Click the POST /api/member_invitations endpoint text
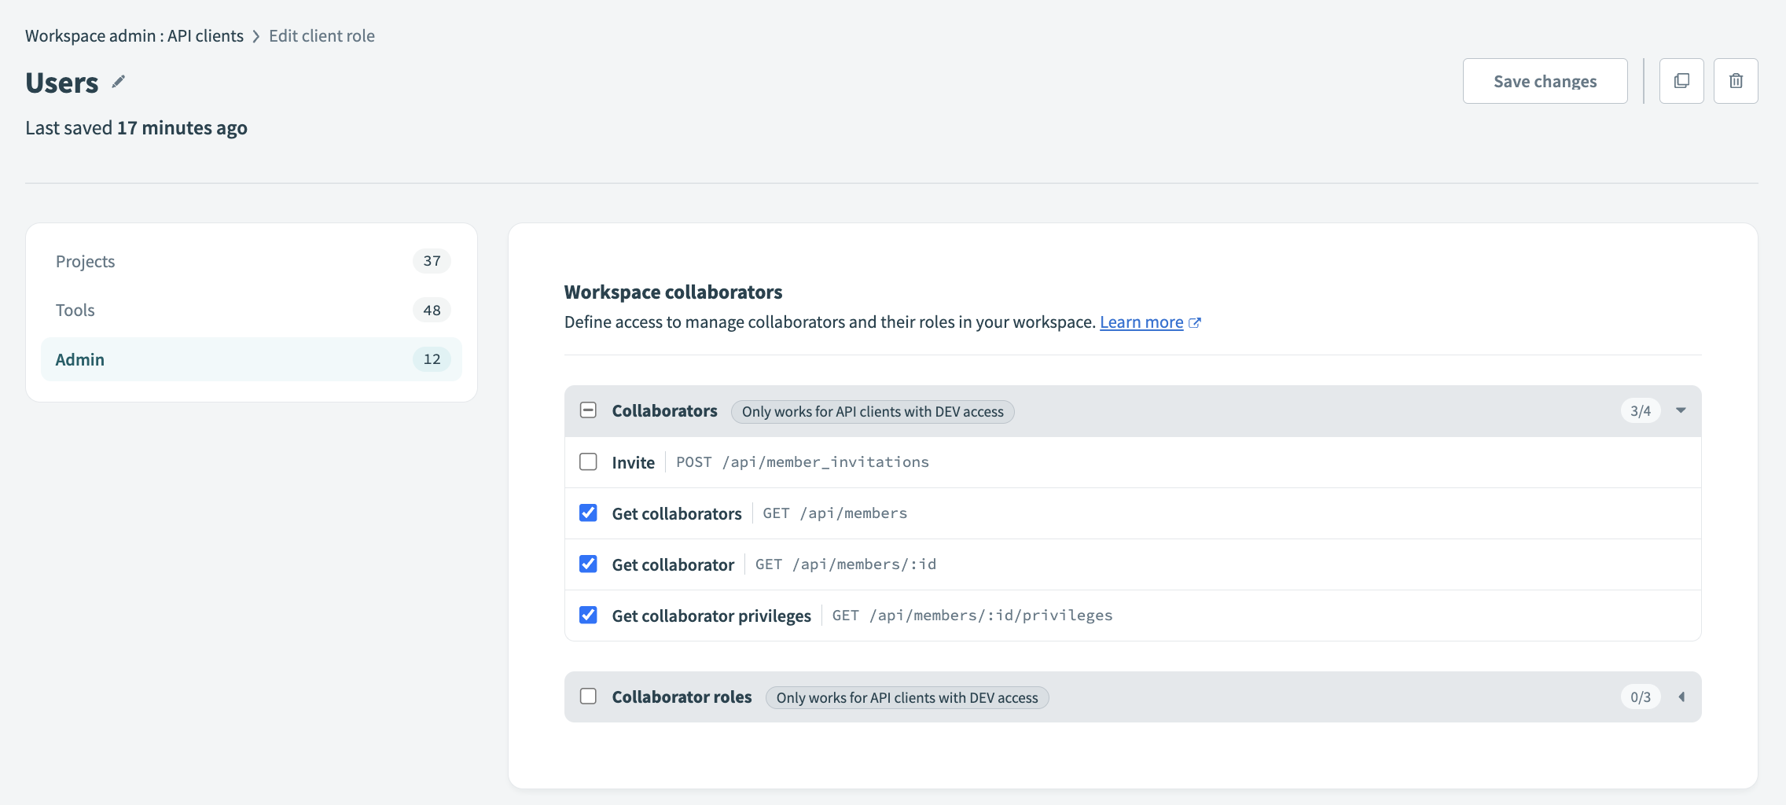 803,462
